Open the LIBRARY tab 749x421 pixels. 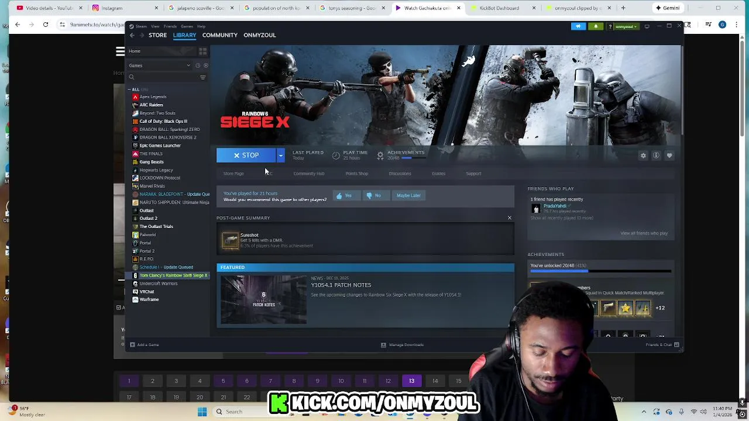(x=184, y=35)
